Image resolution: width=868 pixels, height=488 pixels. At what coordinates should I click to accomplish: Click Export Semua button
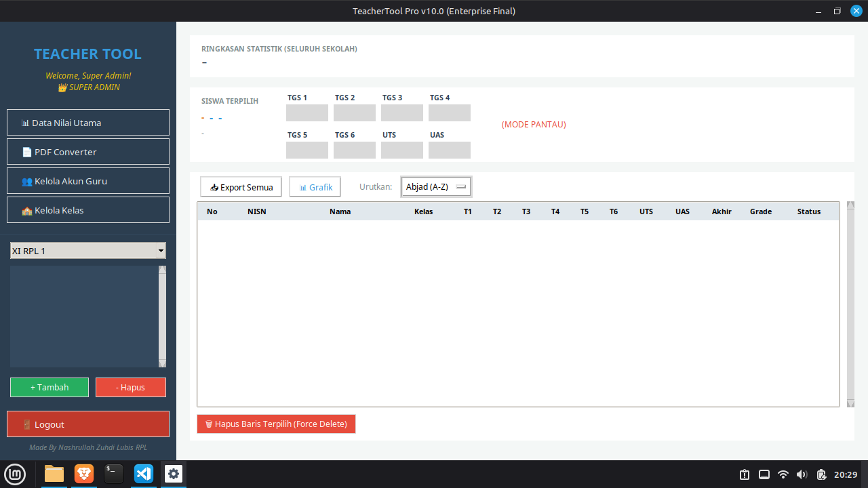[x=241, y=187]
